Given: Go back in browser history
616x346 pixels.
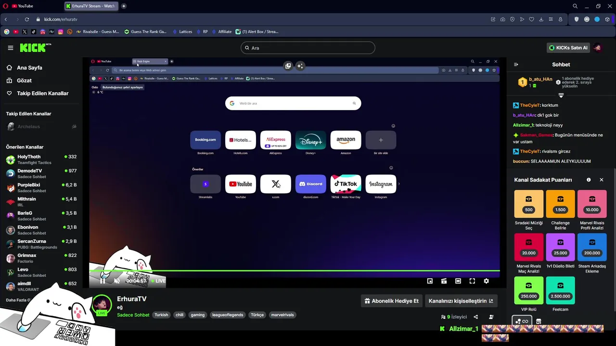Looking at the screenshot, I should [x=6, y=19].
